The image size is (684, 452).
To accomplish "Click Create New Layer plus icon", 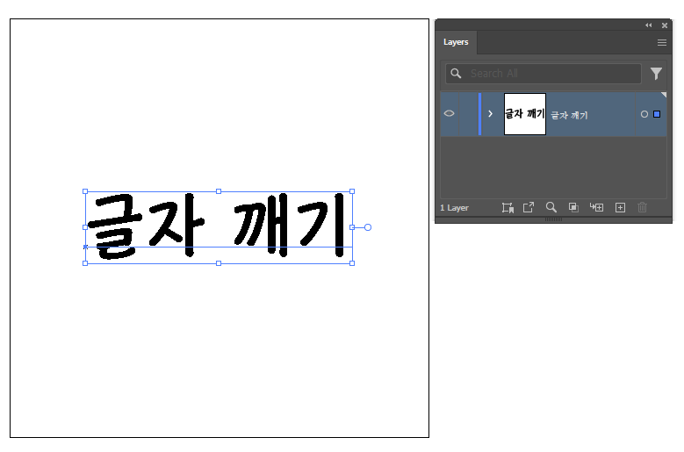I will tap(620, 207).
